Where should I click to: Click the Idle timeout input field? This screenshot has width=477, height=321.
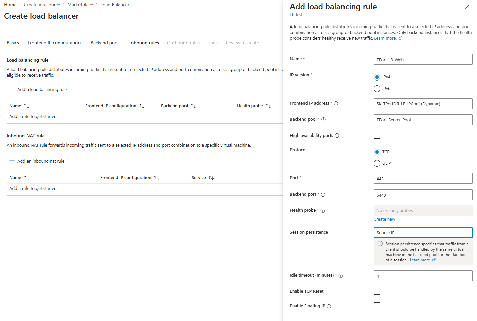point(423,276)
